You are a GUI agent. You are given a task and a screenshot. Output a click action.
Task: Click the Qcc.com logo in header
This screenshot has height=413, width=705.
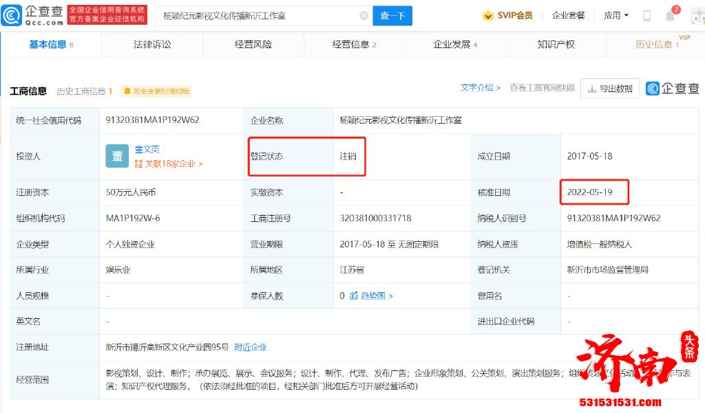33,15
